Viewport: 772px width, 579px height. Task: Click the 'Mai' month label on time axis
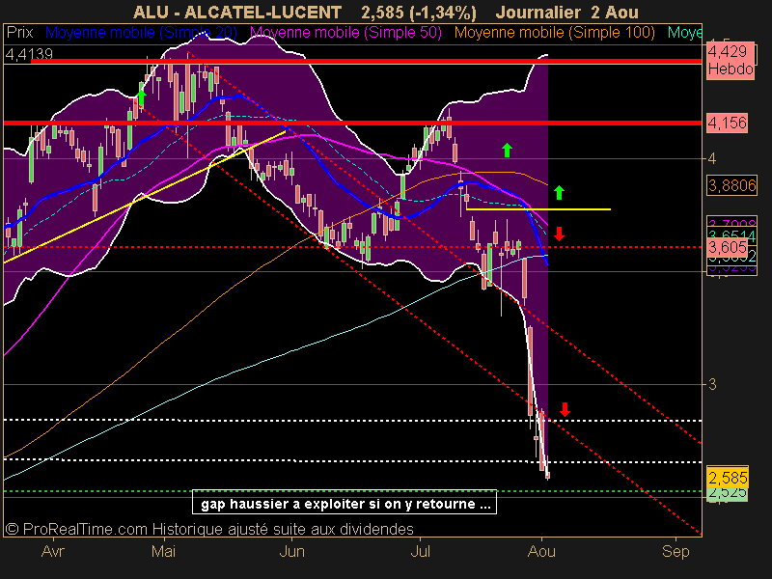[x=163, y=551]
